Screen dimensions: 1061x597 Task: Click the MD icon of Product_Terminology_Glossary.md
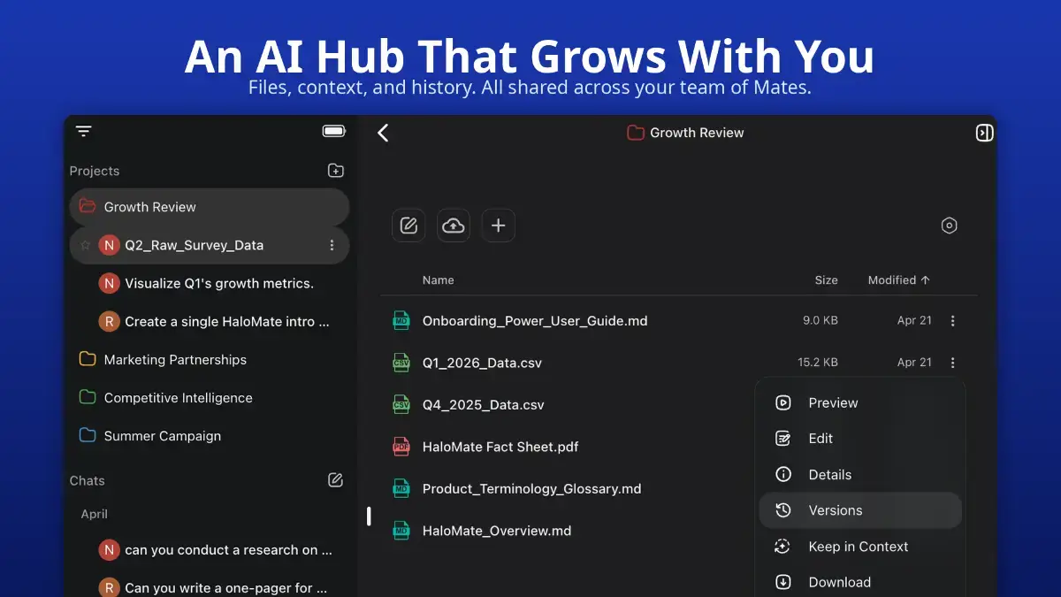click(x=401, y=488)
